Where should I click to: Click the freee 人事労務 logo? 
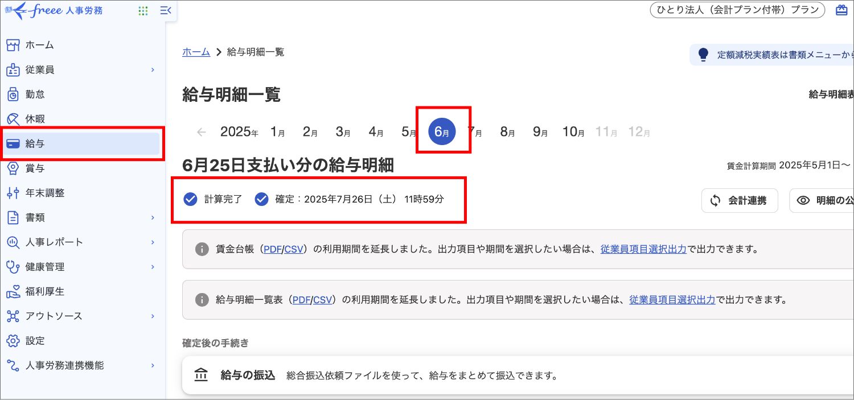54,10
